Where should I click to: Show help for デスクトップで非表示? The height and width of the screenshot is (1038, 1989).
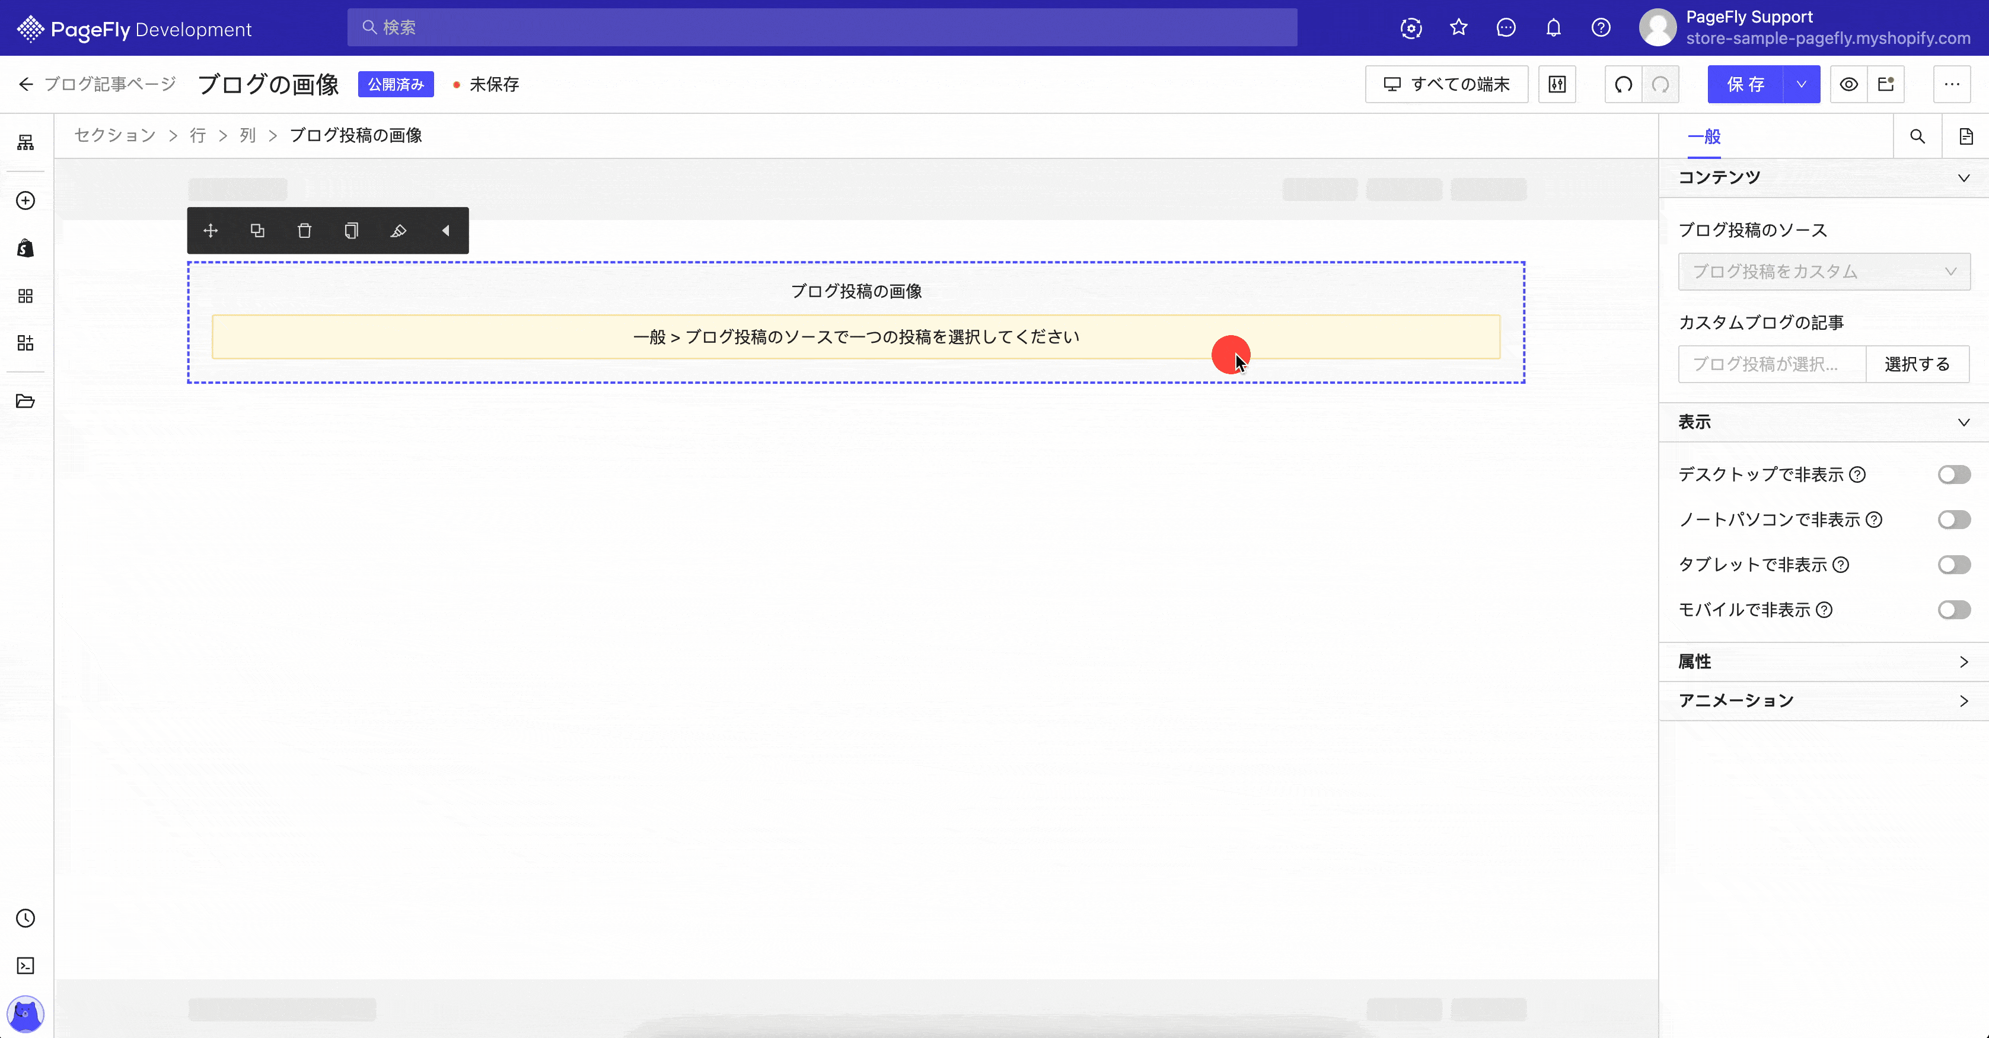pos(1858,475)
